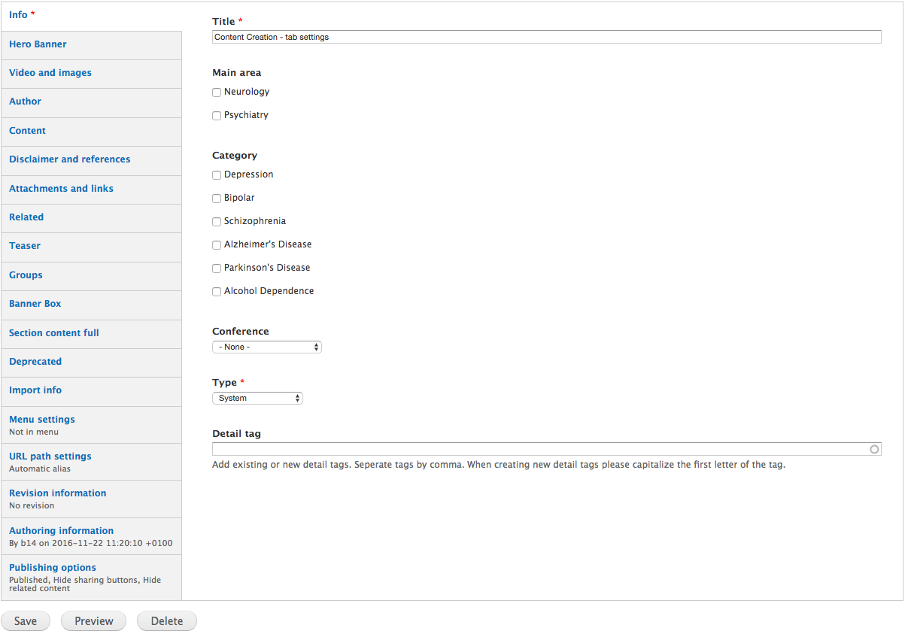Click the Save button
Viewport: 905px width, 640px height.
point(26,621)
